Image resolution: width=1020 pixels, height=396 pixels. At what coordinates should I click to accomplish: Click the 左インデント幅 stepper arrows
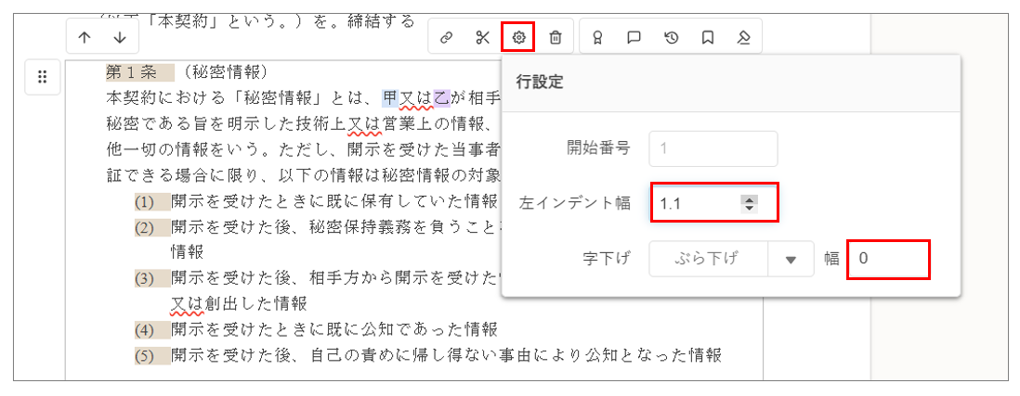tap(749, 203)
